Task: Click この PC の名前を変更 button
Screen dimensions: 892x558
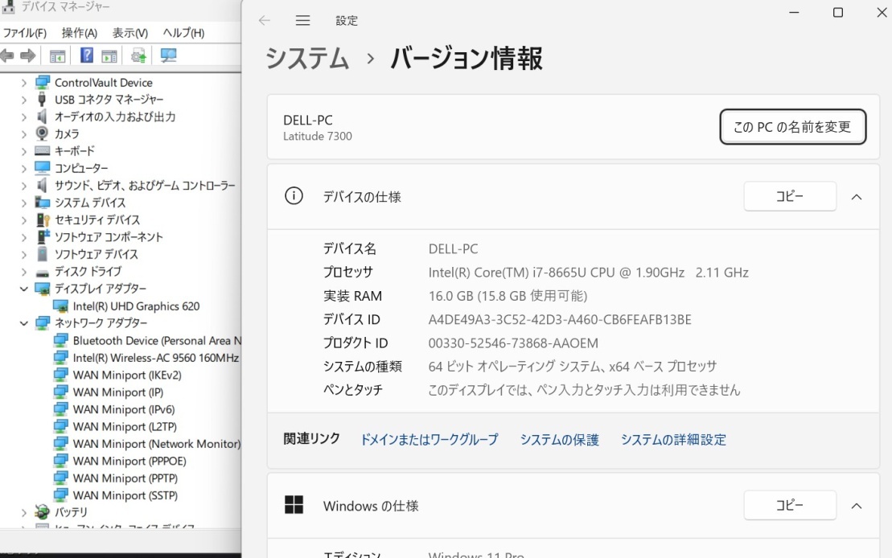Action: point(792,127)
